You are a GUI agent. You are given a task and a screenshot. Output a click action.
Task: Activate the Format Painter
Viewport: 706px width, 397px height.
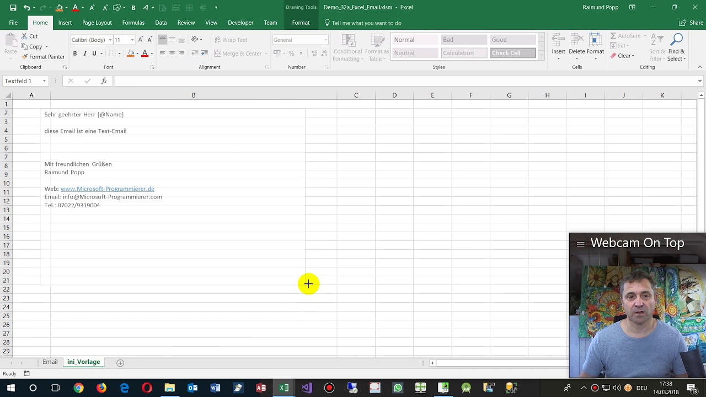tap(43, 57)
